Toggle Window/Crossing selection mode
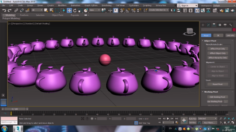The width and height of the screenshot is (236, 132). pyautogui.click(x=63, y=10)
